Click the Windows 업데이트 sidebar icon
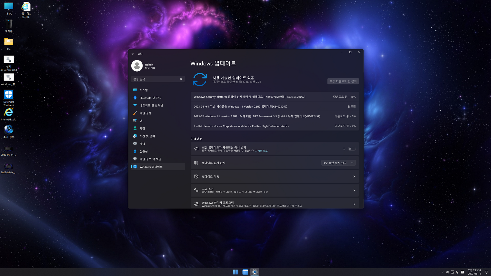Image resolution: width=491 pixels, height=276 pixels. coord(135,167)
